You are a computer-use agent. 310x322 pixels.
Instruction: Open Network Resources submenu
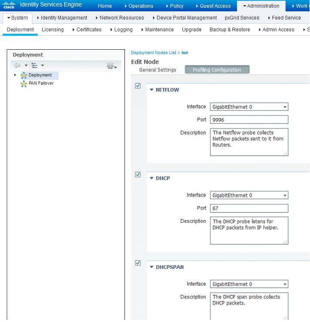(120, 18)
